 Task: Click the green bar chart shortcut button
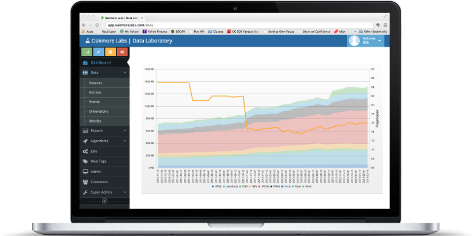87,52
